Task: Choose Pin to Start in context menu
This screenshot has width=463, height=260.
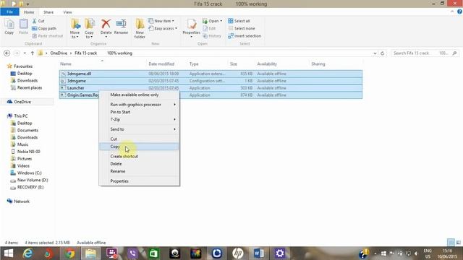Action: (139, 112)
